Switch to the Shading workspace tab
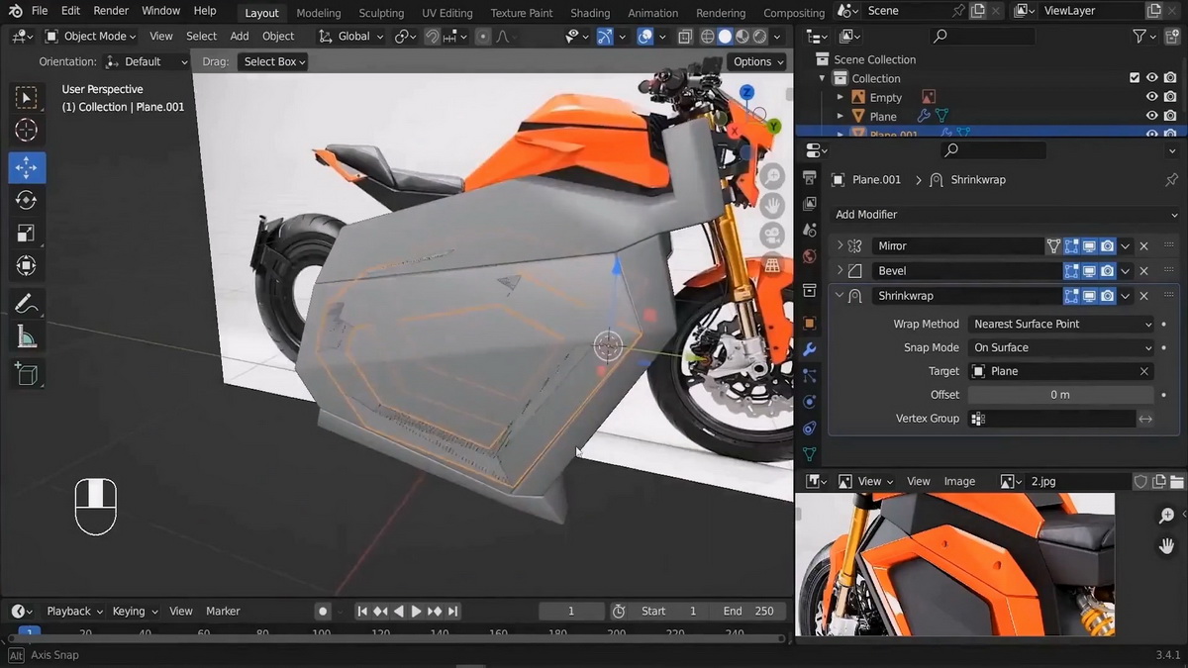The width and height of the screenshot is (1188, 668). point(590,13)
